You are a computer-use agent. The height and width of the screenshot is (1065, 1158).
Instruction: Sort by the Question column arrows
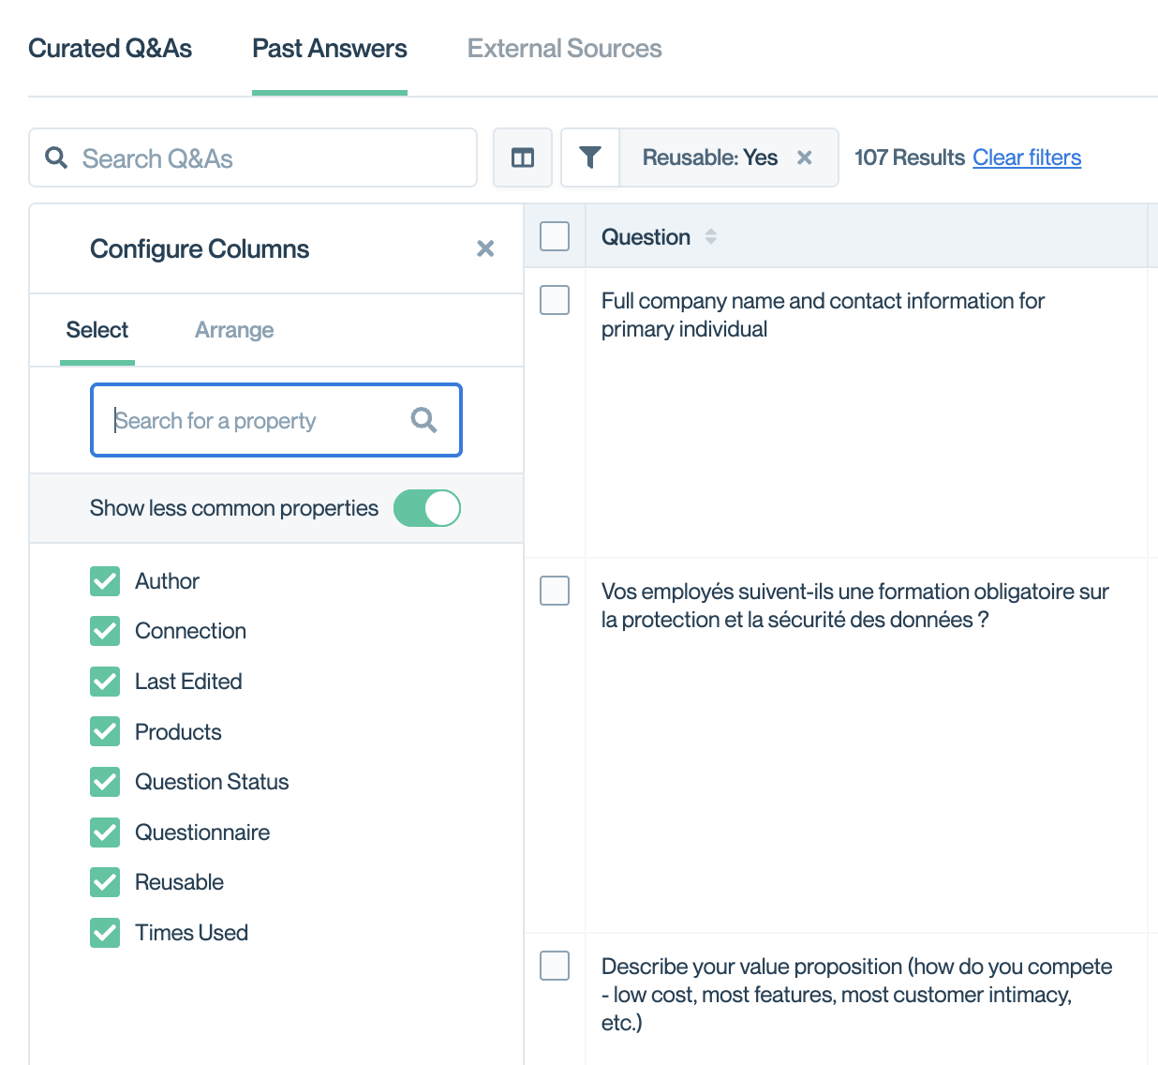pyautogui.click(x=711, y=237)
